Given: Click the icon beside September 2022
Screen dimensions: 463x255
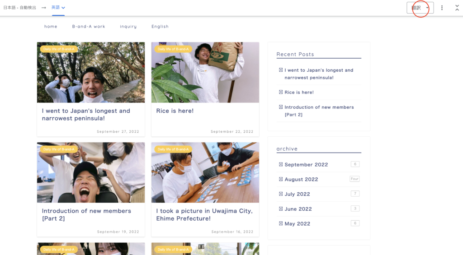Looking at the screenshot, I should 281,164.
